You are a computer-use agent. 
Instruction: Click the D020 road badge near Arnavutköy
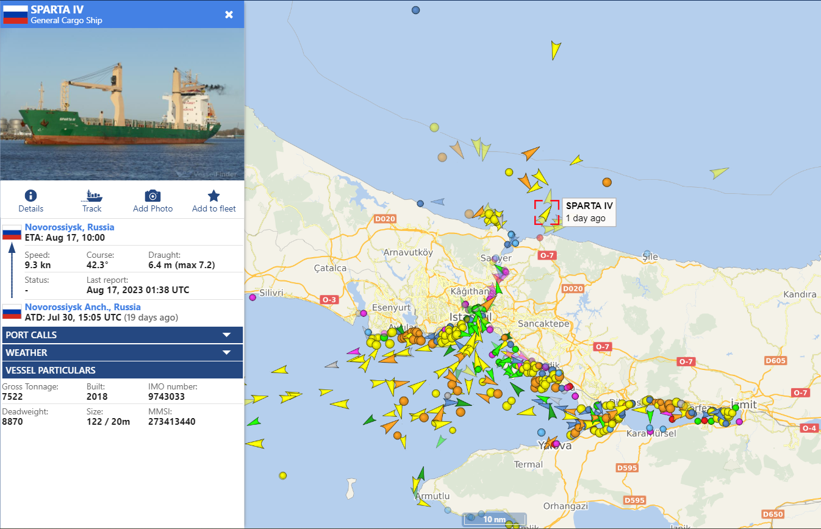[x=385, y=219]
